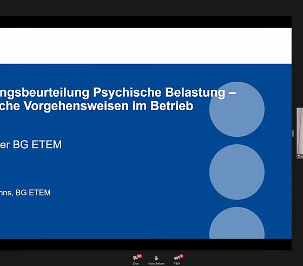Click the red 32 badge on Chat
303x266 pixels.
[x=139, y=256]
